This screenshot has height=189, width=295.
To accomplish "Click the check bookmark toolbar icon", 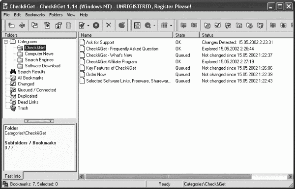I will [x=82, y=26].
